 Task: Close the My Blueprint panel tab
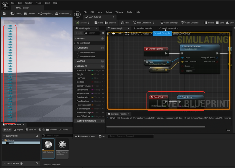pos(96,28)
